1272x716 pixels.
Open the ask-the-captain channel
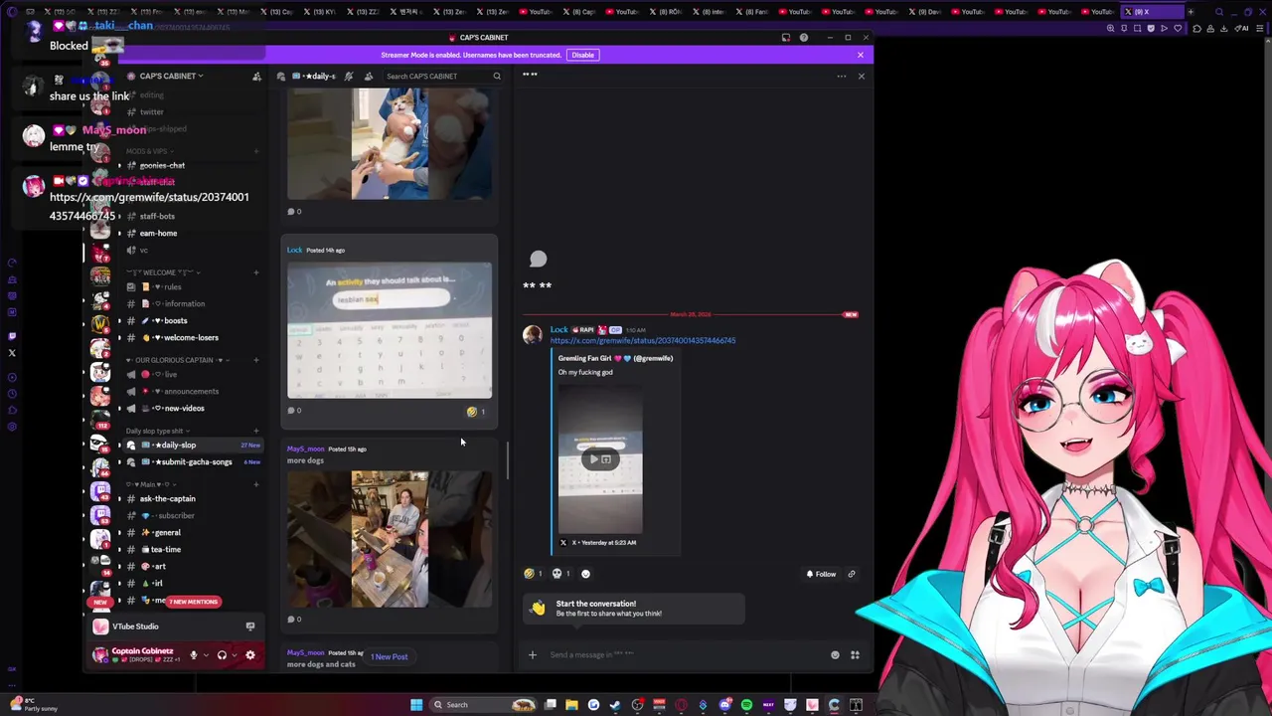point(167,498)
